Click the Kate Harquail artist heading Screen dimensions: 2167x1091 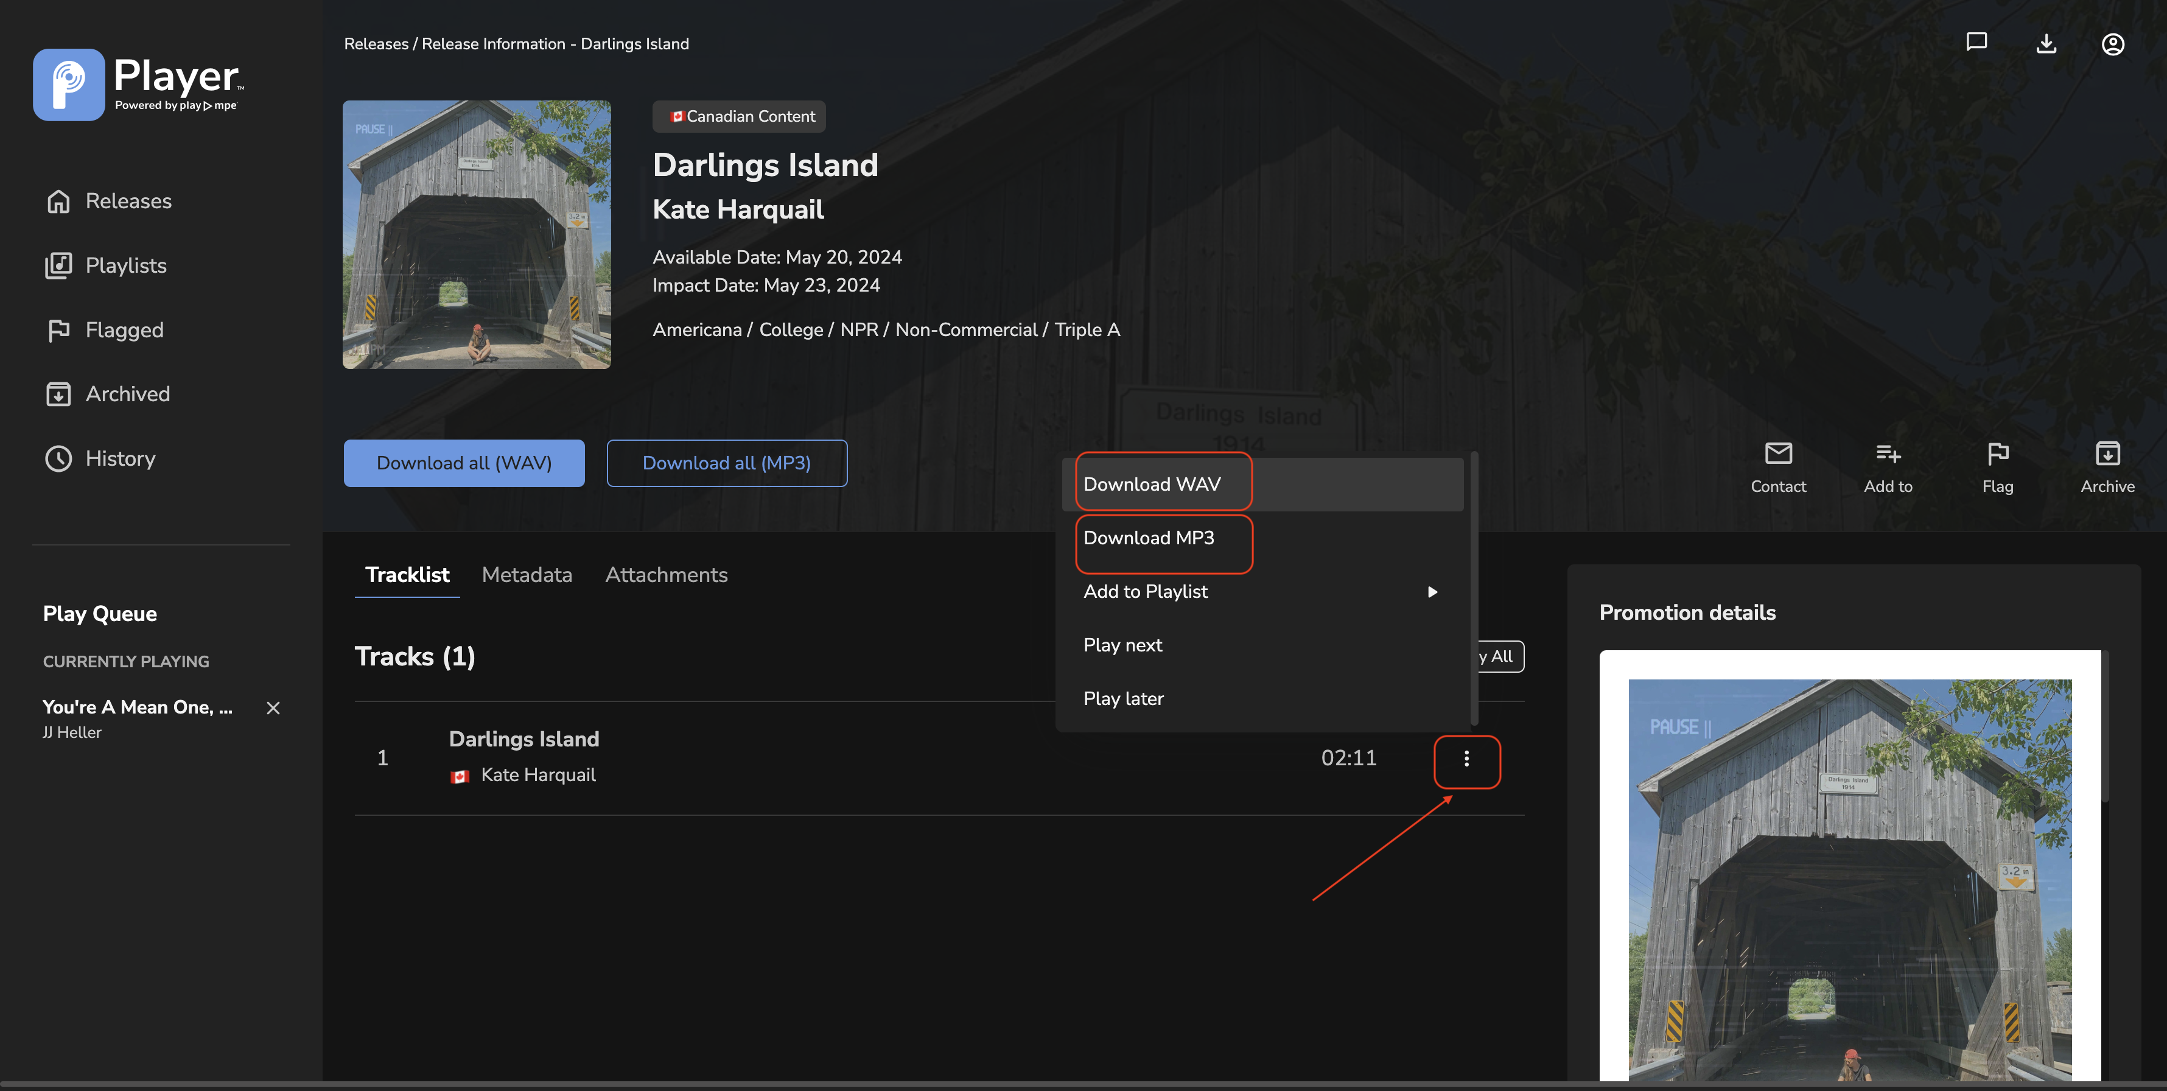tap(738, 209)
